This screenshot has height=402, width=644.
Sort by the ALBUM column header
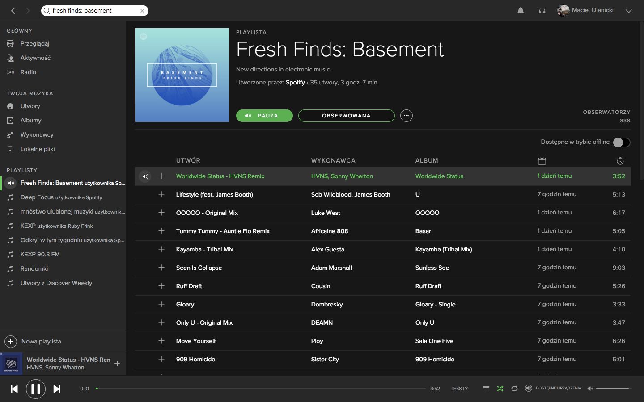pos(427,160)
